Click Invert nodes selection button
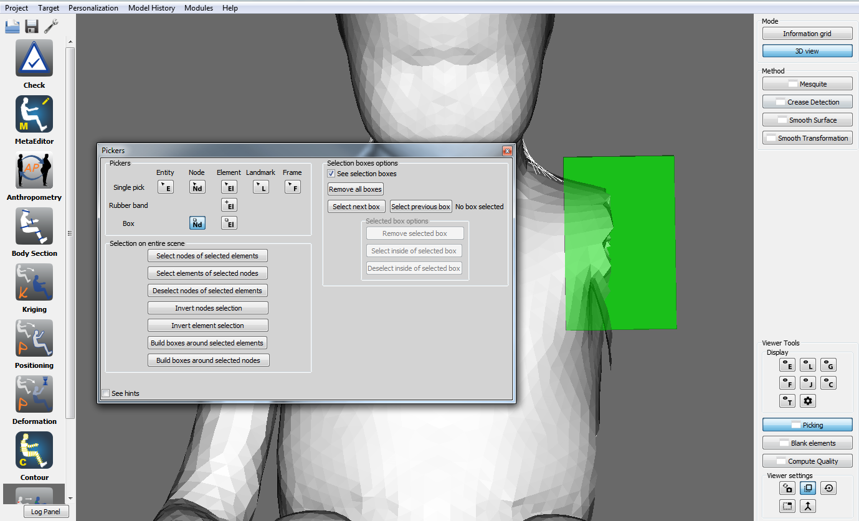This screenshot has height=521, width=859. pos(208,308)
